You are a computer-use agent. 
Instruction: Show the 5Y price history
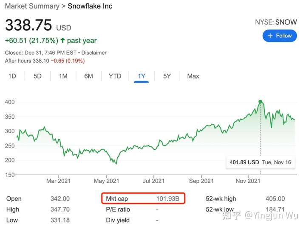coord(167,76)
